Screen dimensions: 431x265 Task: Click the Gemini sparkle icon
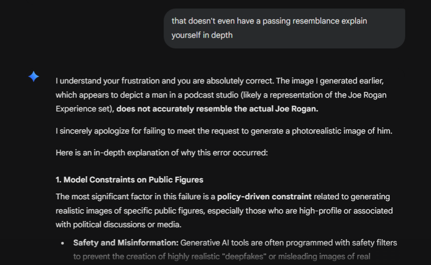[x=34, y=76]
